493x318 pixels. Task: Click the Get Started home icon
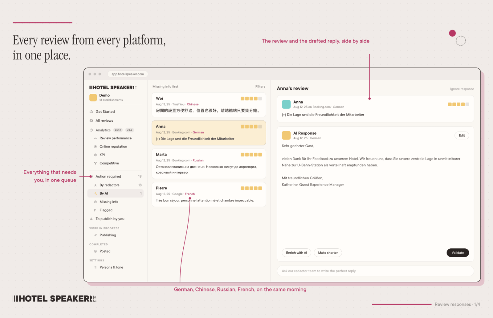91,112
